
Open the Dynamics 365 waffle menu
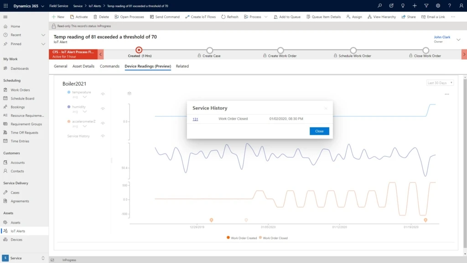5,6
